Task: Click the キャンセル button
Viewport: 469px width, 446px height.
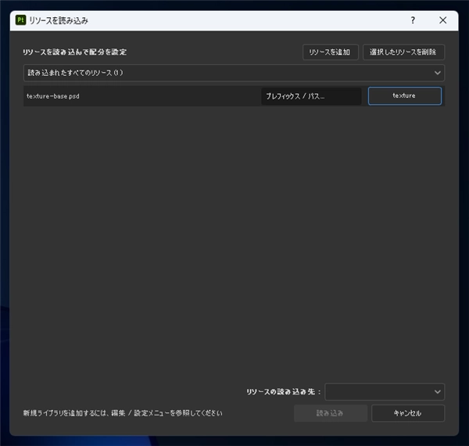Action: click(408, 413)
